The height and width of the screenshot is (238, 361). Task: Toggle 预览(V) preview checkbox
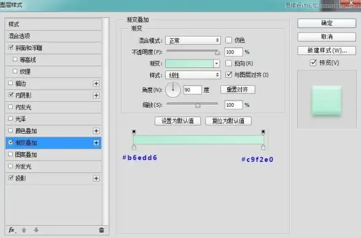point(313,63)
